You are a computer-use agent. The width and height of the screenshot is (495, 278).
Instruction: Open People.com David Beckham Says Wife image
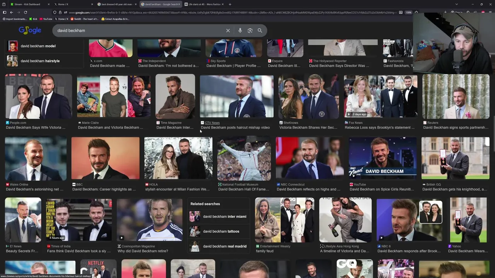point(38,97)
